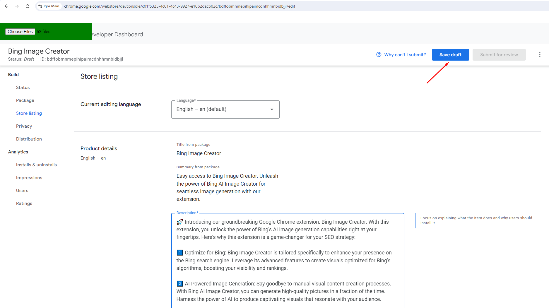Reload the page with refresh icon

[x=28, y=6]
